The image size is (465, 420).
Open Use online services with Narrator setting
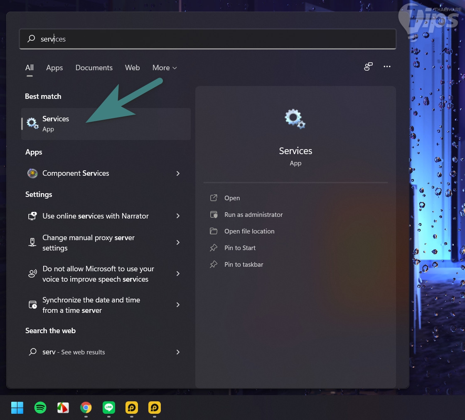[96, 216]
